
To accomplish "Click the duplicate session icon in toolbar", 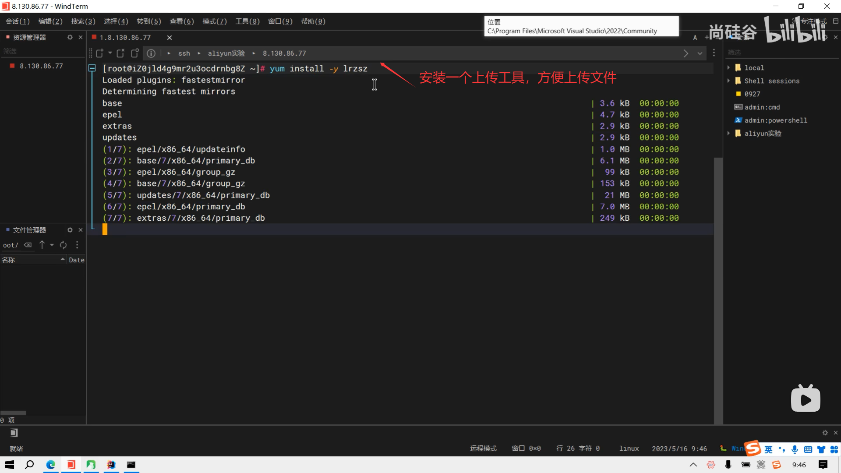I will (x=135, y=53).
